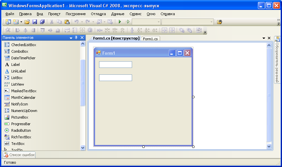Open the active documents list dropdown arrow
The image size is (282, 167).
[264, 38]
